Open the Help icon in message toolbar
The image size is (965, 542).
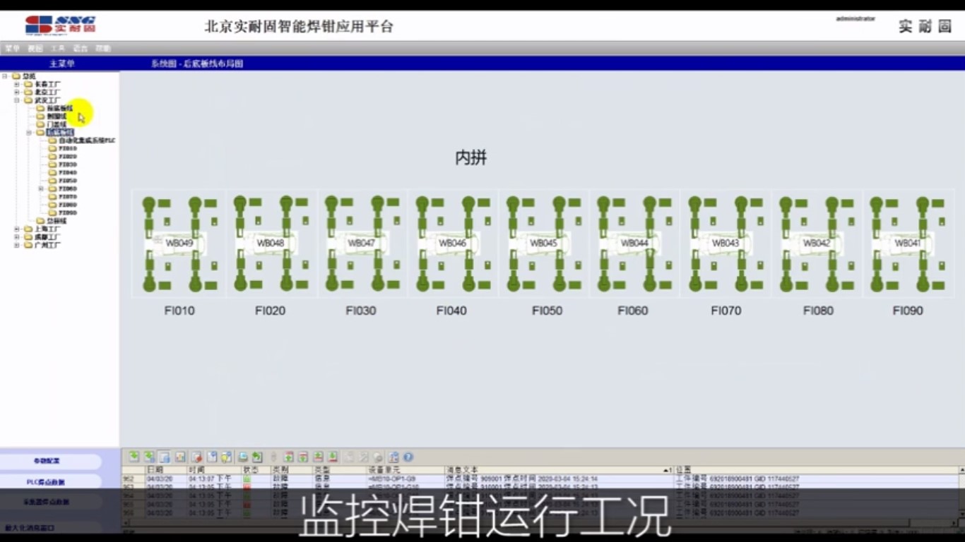408,457
